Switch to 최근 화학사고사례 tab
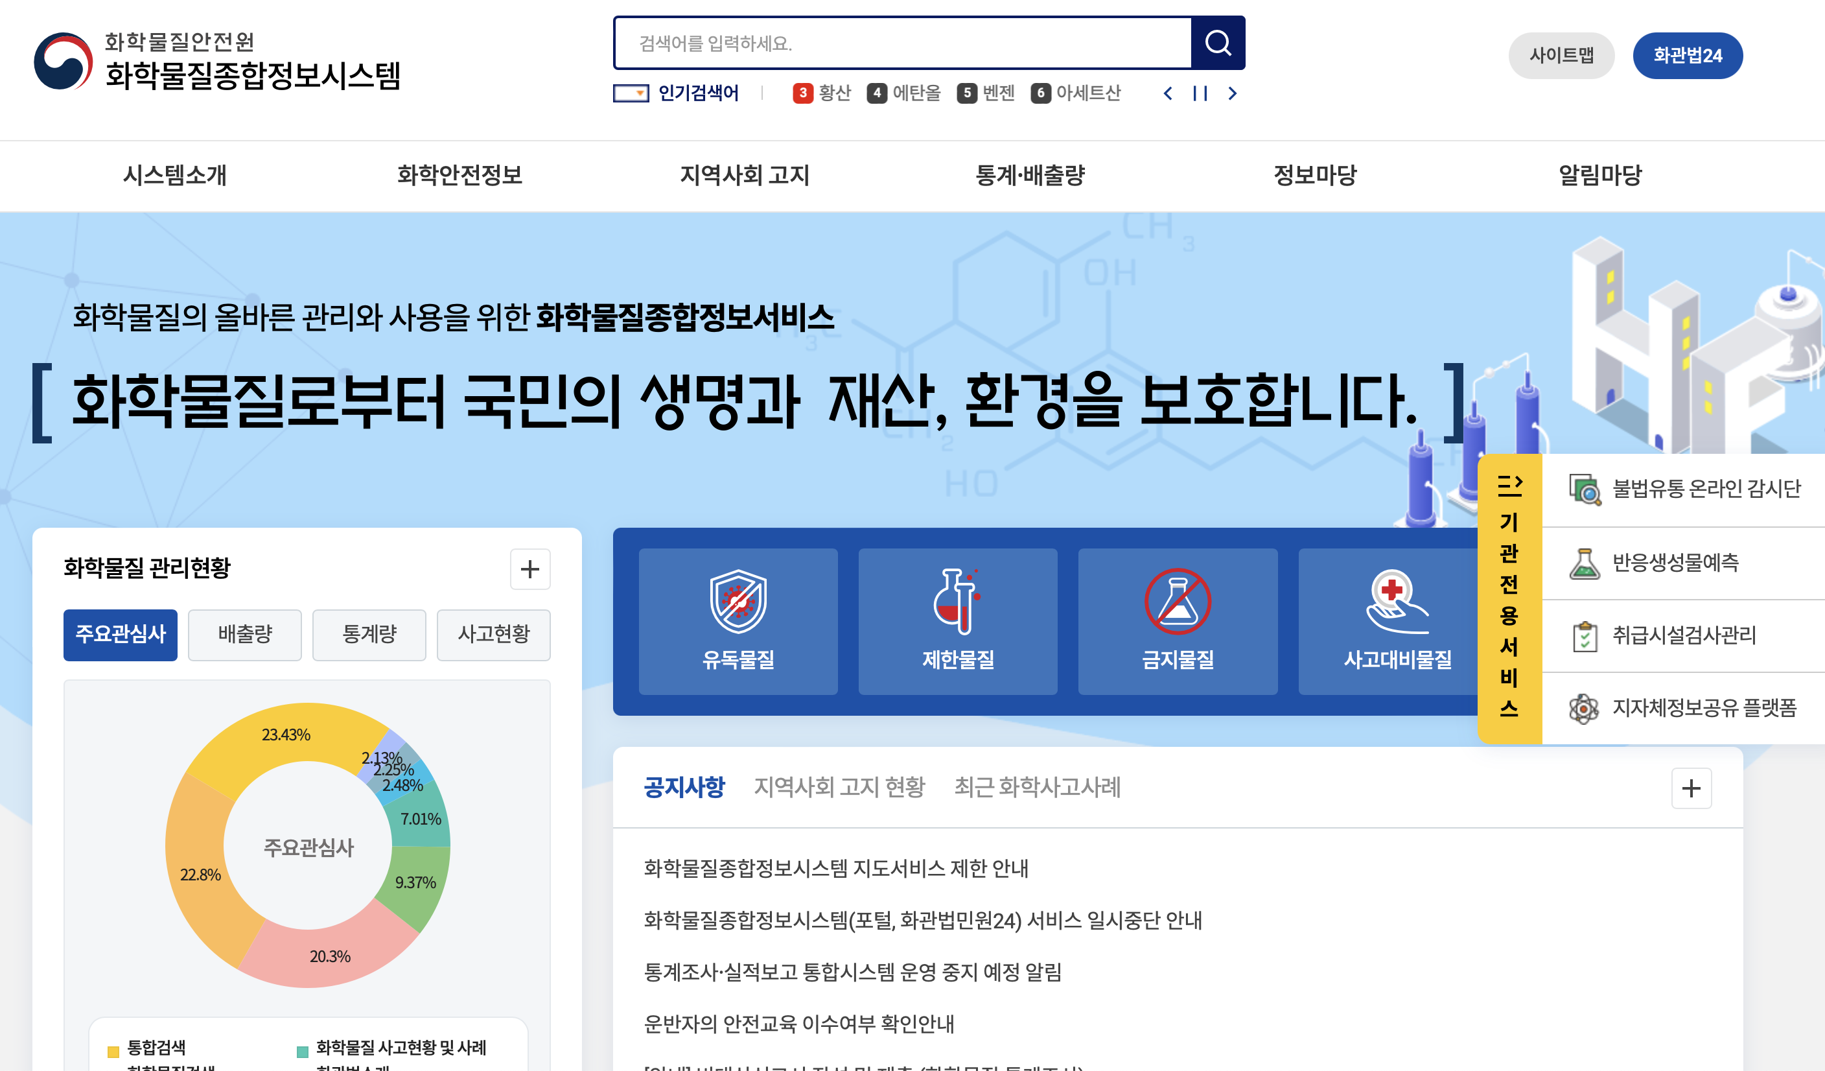 (x=1037, y=787)
